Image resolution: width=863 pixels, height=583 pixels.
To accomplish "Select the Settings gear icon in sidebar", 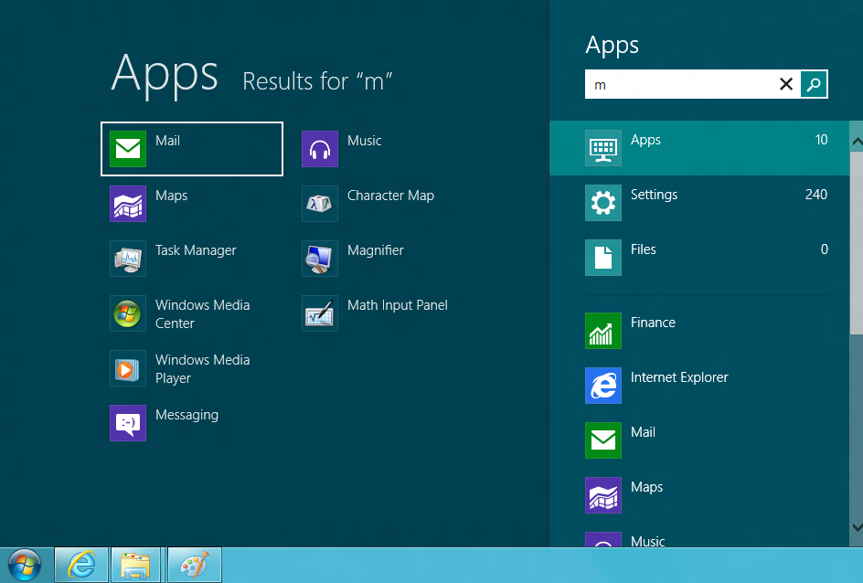I will (603, 203).
